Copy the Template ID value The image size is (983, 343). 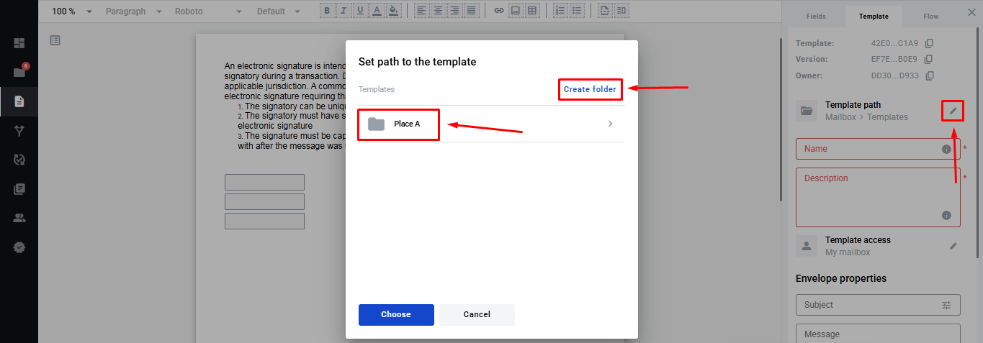click(x=929, y=43)
